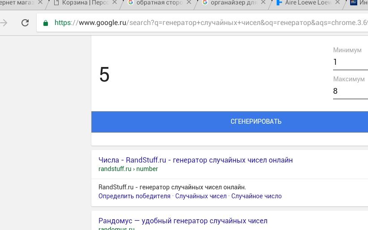Screen dimensions: 368x230
Task: Close the обратная сторона Google tab
Action: (188, 3)
